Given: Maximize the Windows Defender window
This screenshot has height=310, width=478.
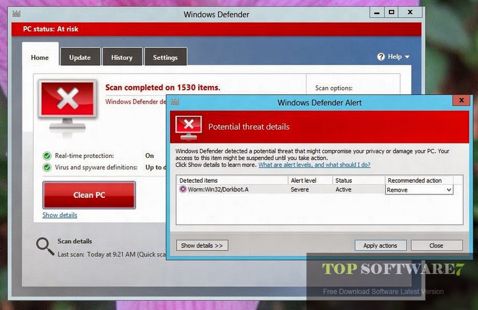Looking at the screenshot, I should click(392, 13).
